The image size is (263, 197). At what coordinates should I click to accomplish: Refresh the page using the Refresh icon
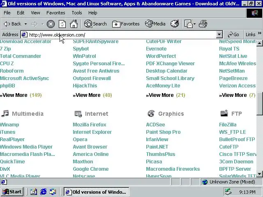tap(62, 24)
